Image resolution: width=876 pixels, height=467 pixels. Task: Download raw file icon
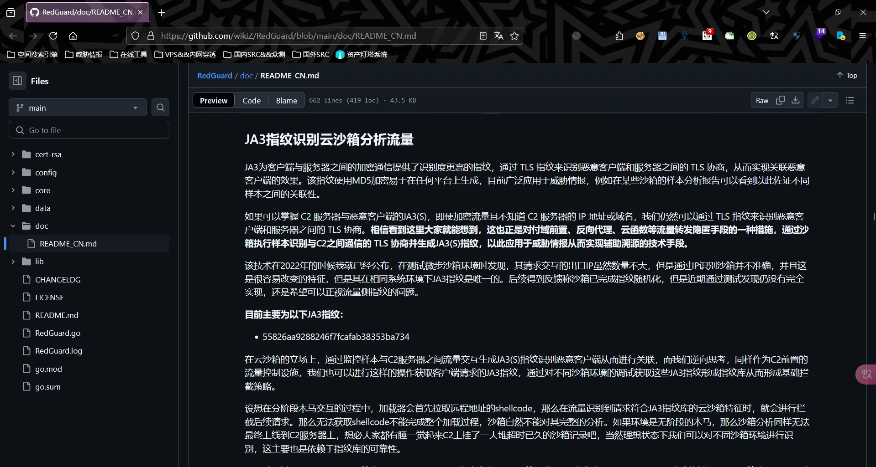click(x=796, y=100)
